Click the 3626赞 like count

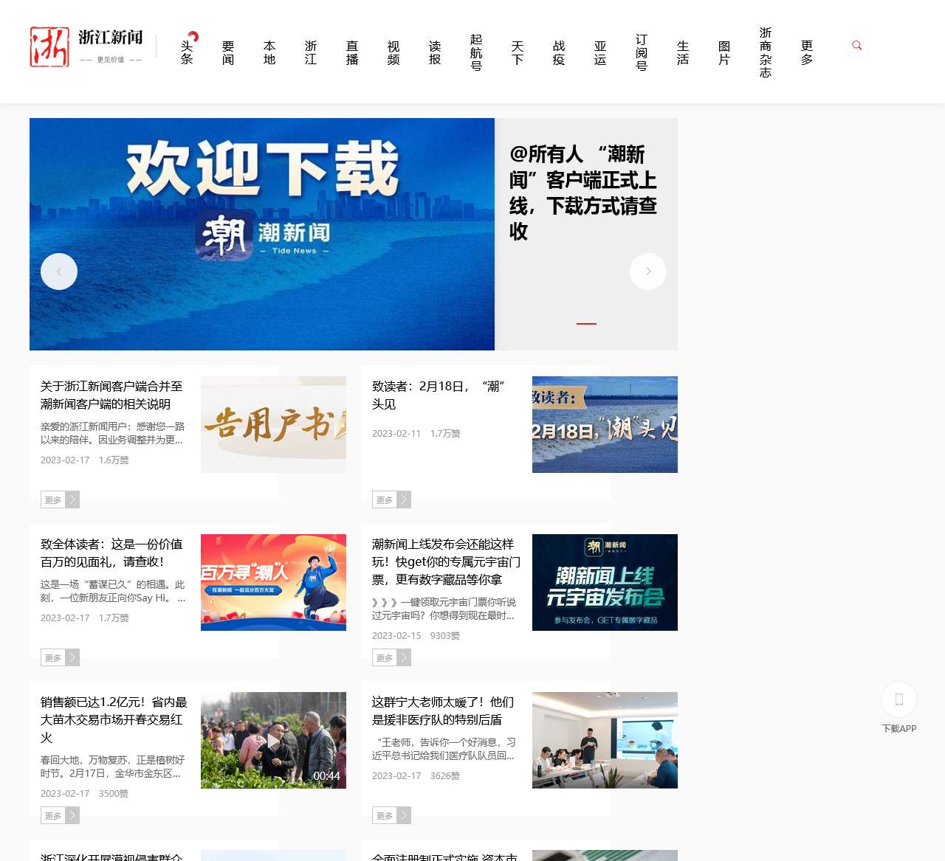(x=445, y=776)
